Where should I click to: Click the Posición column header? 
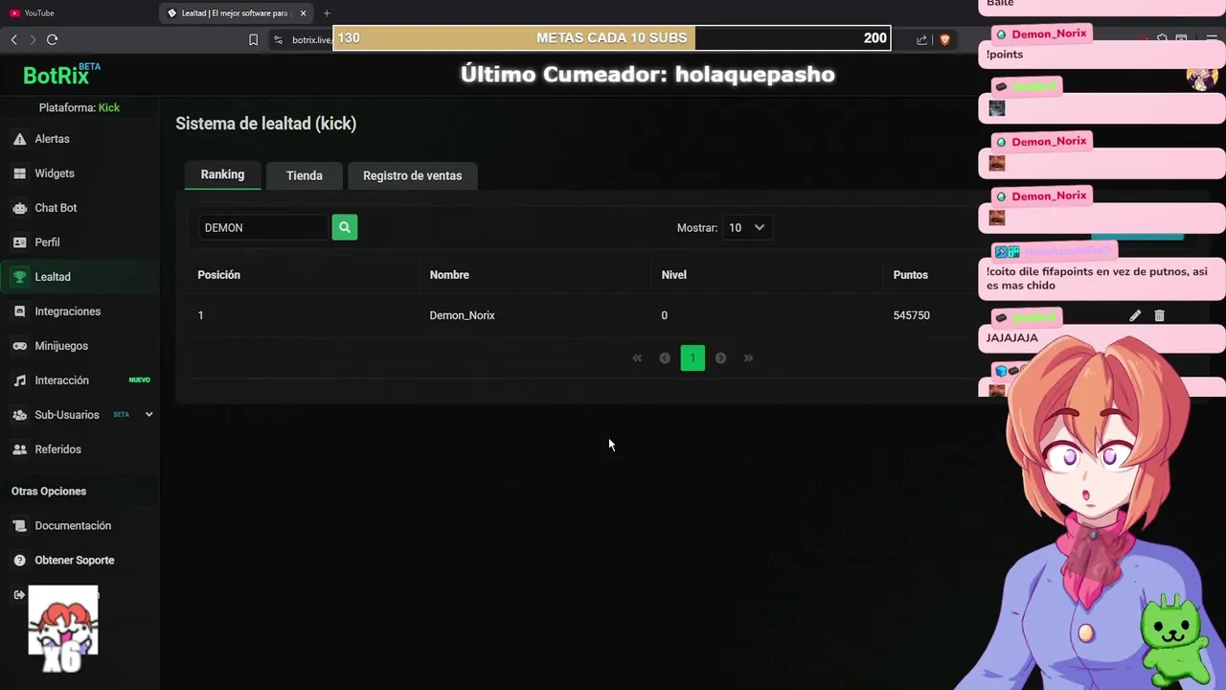pos(218,275)
